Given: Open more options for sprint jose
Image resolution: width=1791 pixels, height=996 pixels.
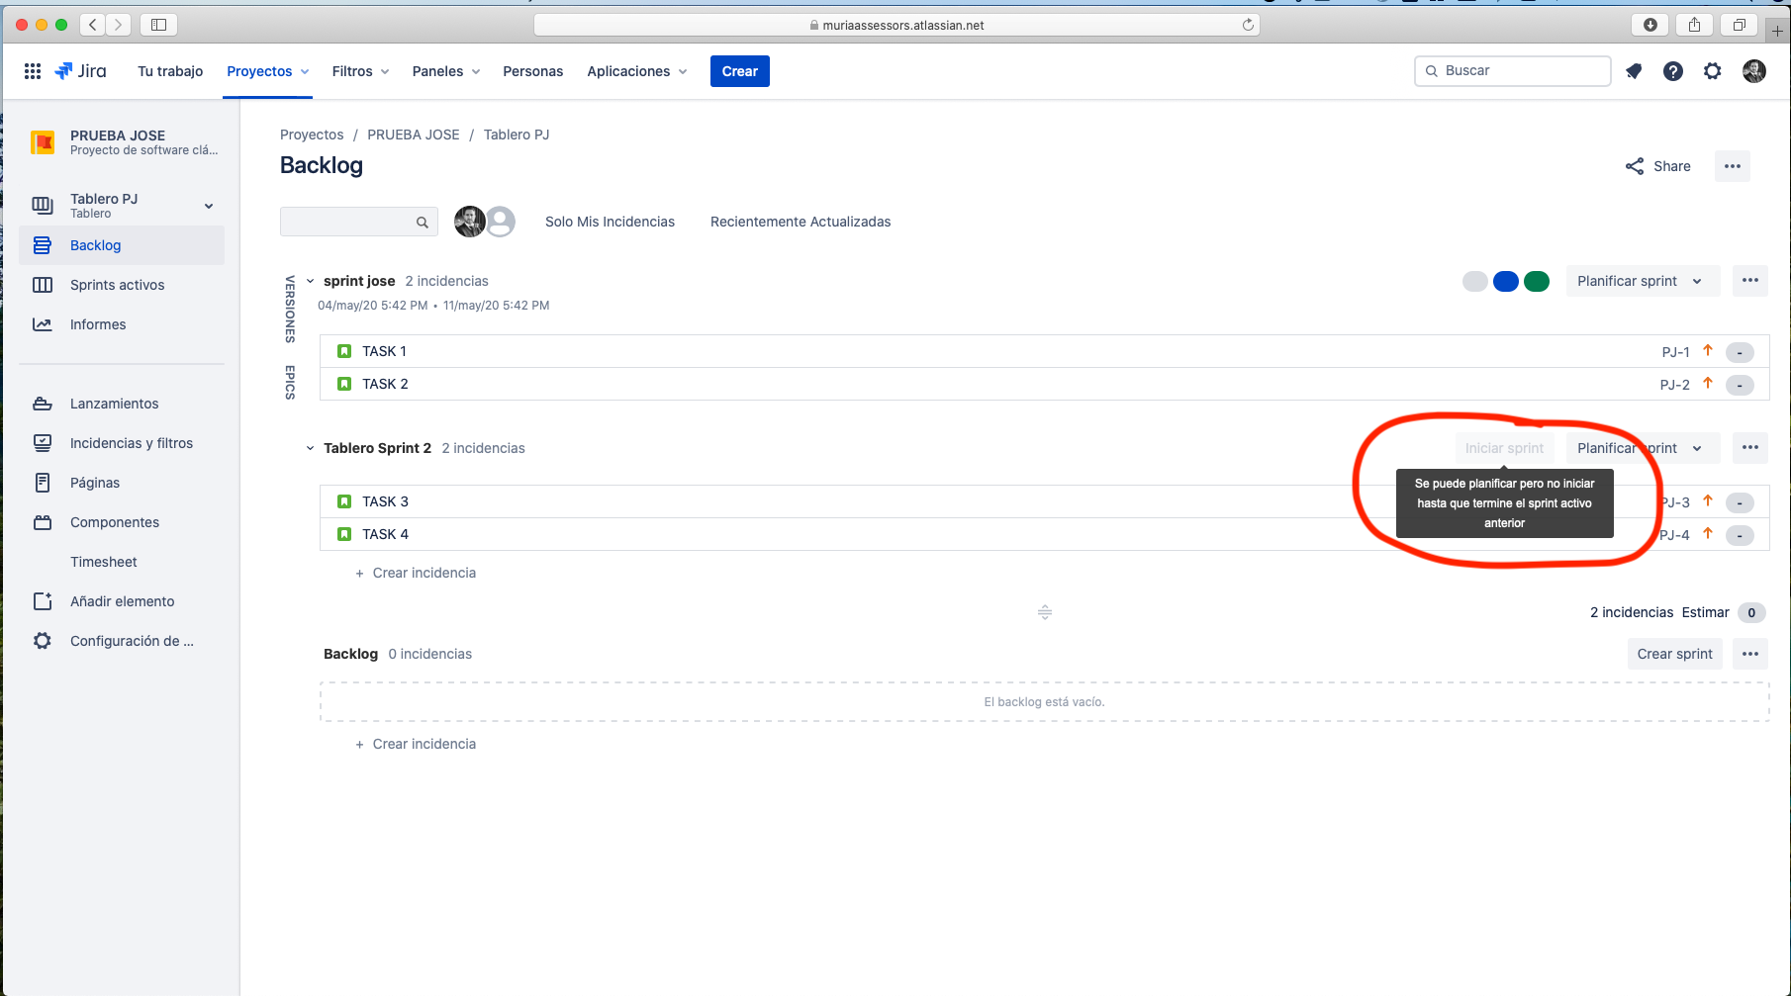Looking at the screenshot, I should pos(1750,281).
